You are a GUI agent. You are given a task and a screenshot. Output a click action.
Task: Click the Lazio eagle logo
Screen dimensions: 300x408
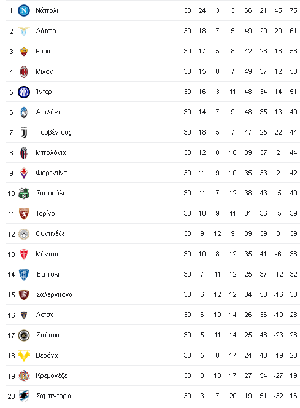pos(24,31)
